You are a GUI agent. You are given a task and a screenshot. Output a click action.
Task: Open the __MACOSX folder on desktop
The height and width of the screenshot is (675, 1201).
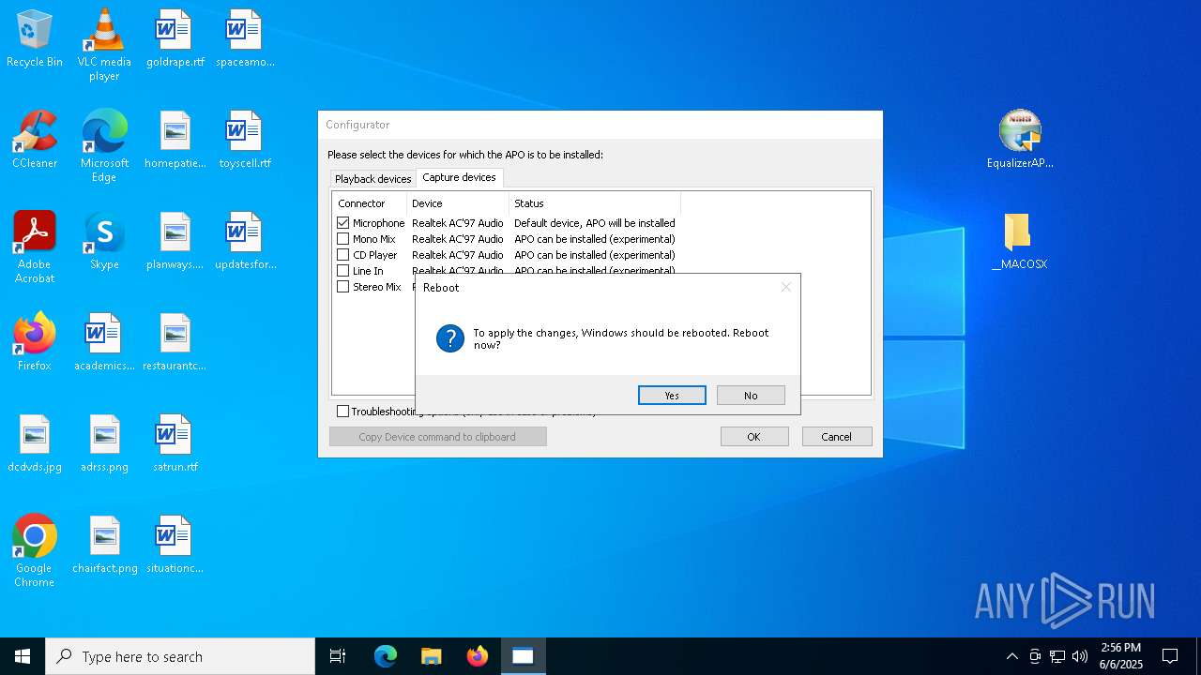[1019, 242]
